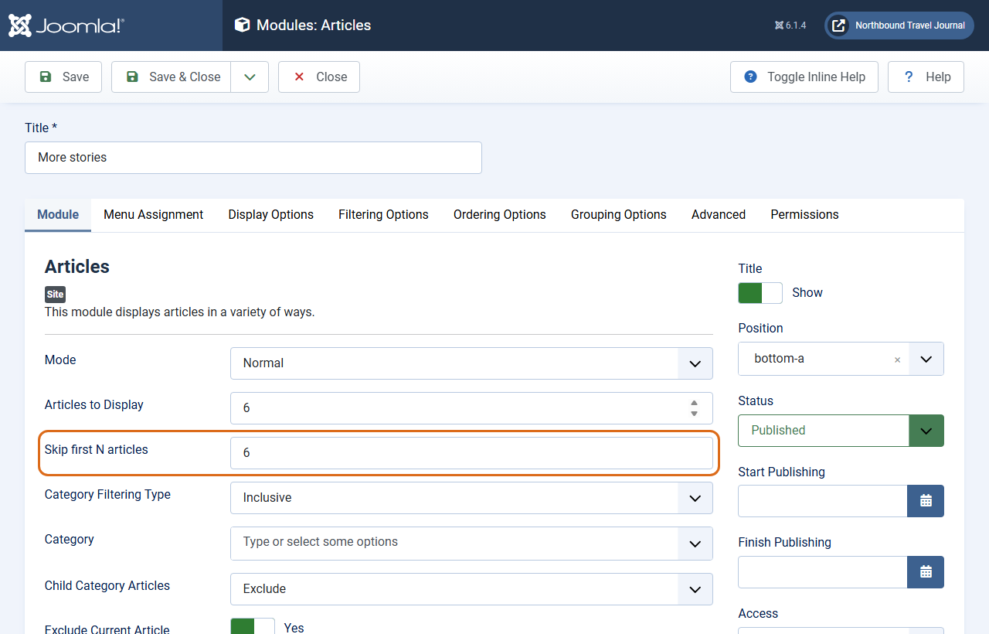Click the Skip first N articles field
Viewport: 989px width, 634px height.
[471, 452]
